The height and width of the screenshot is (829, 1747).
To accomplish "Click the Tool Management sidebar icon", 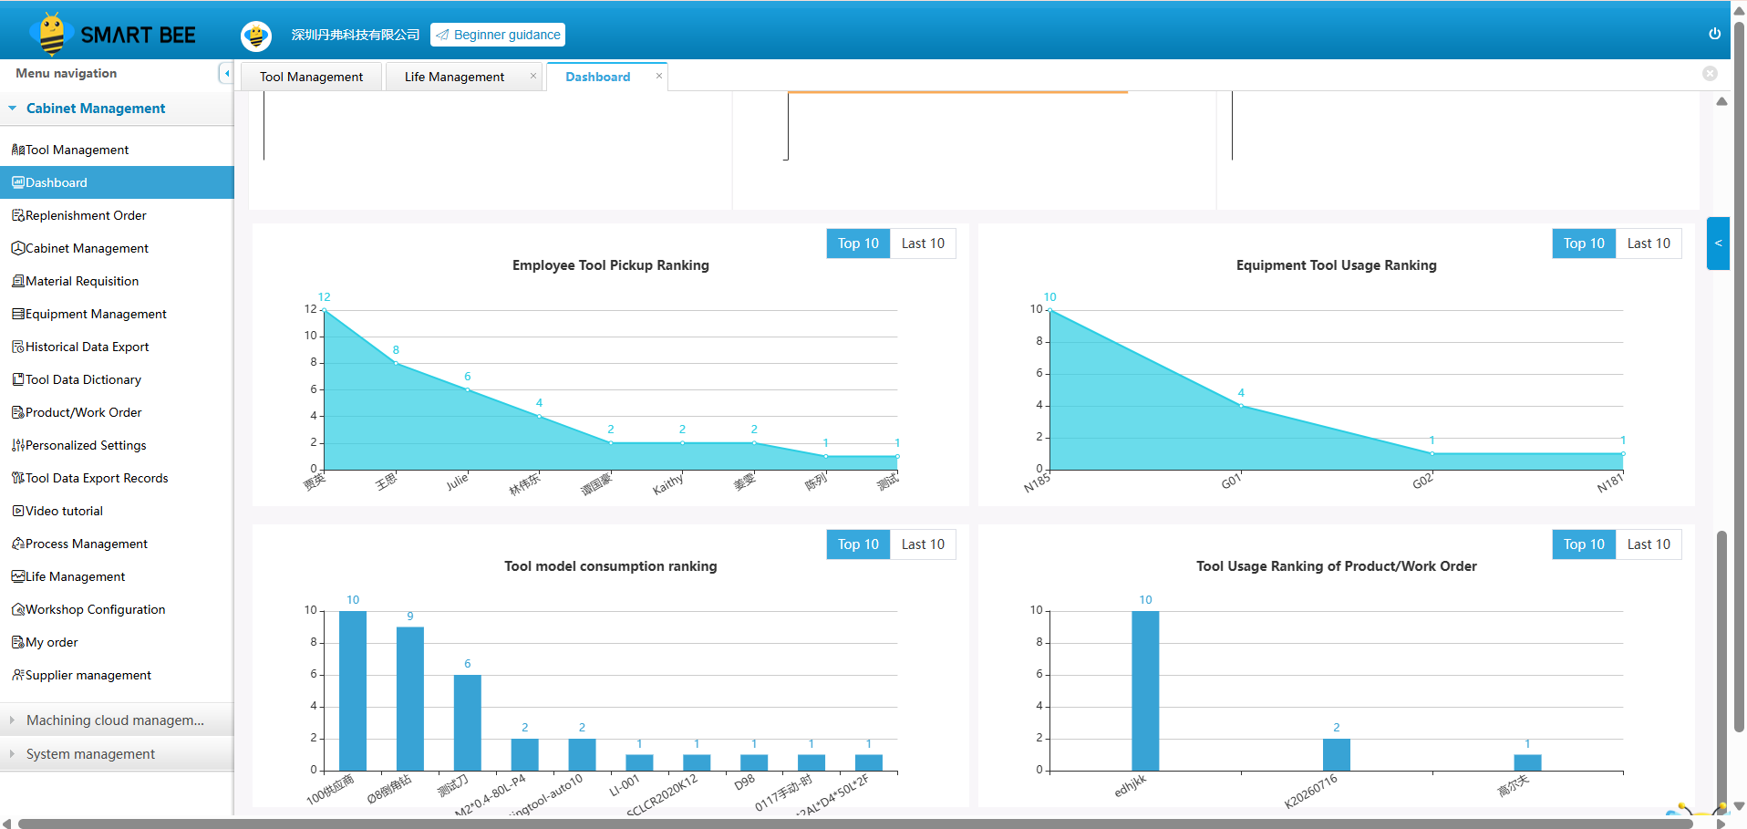I will tap(18, 150).
